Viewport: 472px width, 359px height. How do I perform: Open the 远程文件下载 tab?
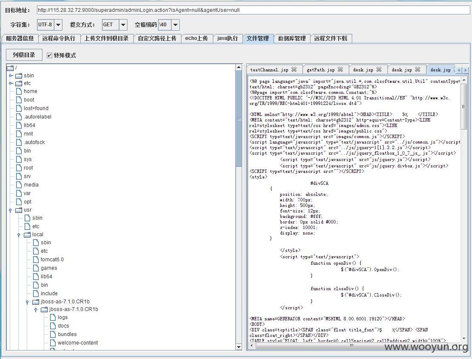331,39
